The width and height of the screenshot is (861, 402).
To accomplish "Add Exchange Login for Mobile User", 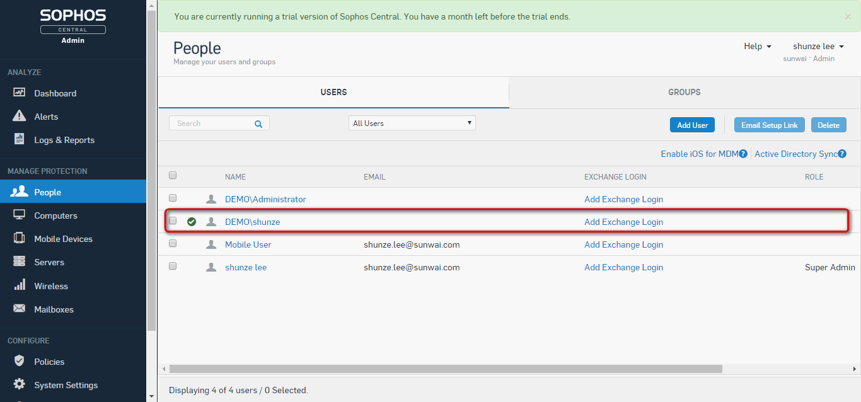I will [x=623, y=244].
